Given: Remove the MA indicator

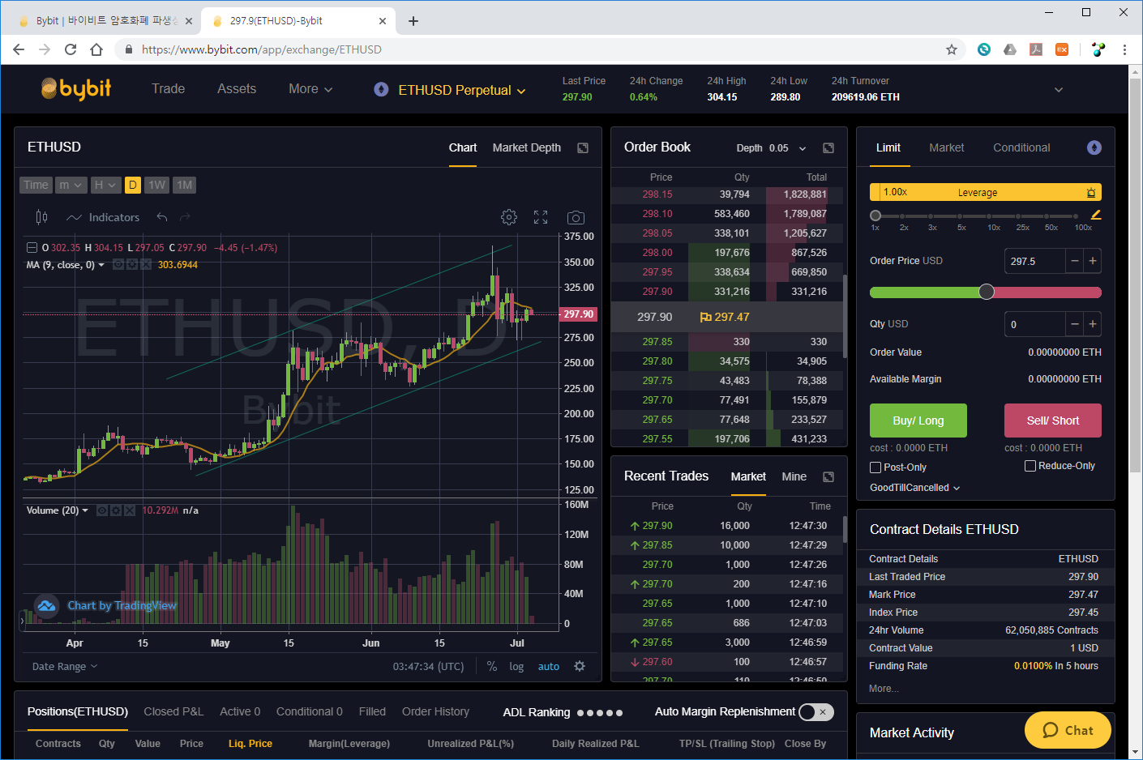Looking at the screenshot, I should [146, 265].
